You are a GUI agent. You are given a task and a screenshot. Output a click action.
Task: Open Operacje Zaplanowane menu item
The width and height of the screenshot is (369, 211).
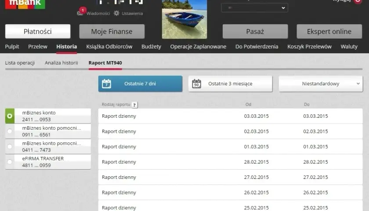198,47
